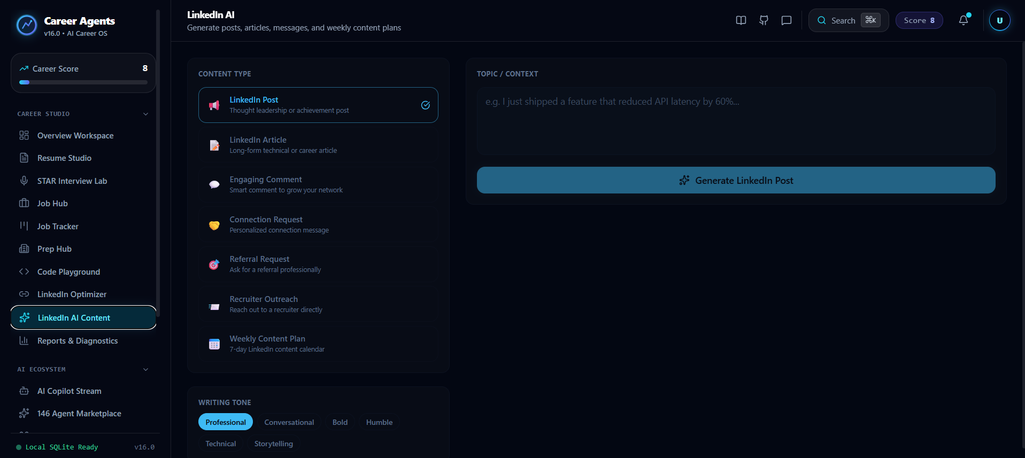Click the Generate LinkedIn Post button
This screenshot has width=1025, height=458.
(736, 180)
